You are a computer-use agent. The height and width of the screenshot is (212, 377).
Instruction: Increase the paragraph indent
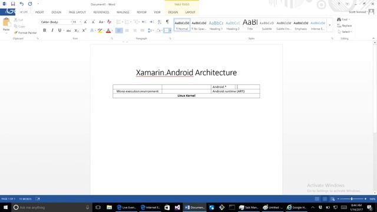152,22
